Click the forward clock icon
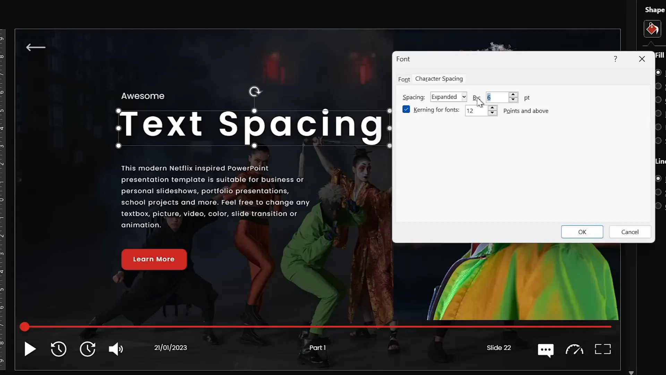Screen dimensions: 666x375 [87, 349]
